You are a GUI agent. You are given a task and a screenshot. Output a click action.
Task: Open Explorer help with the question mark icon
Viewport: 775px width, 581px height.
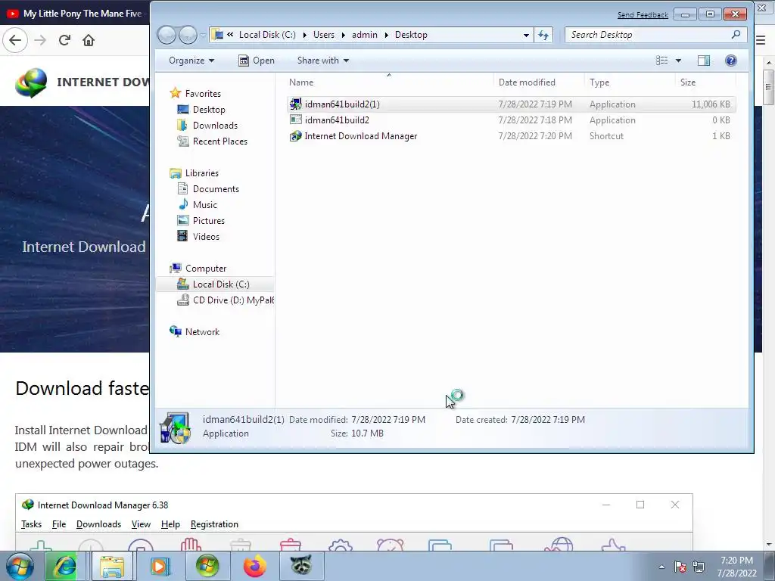(x=730, y=61)
